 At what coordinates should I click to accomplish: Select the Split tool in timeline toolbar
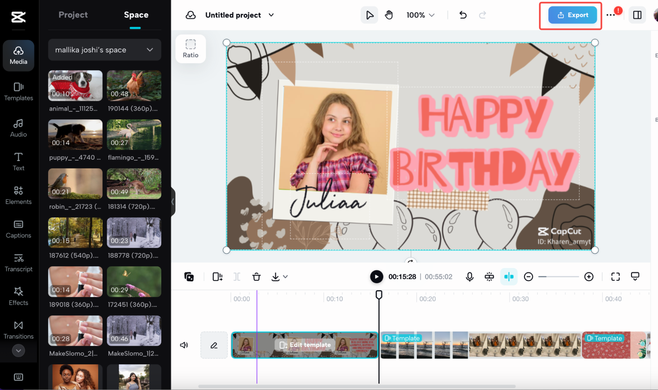click(x=237, y=277)
